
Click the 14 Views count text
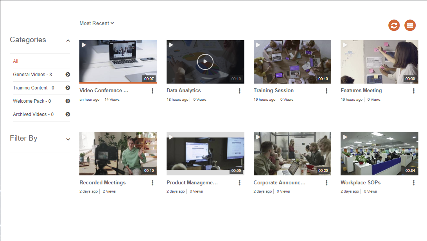click(112, 100)
